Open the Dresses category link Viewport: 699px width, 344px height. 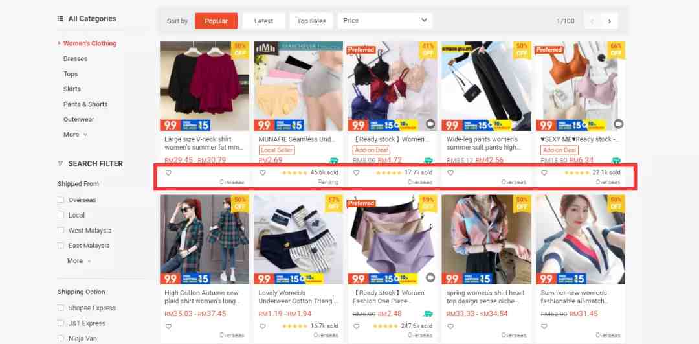pyautogui.click(x=75, y=58)
